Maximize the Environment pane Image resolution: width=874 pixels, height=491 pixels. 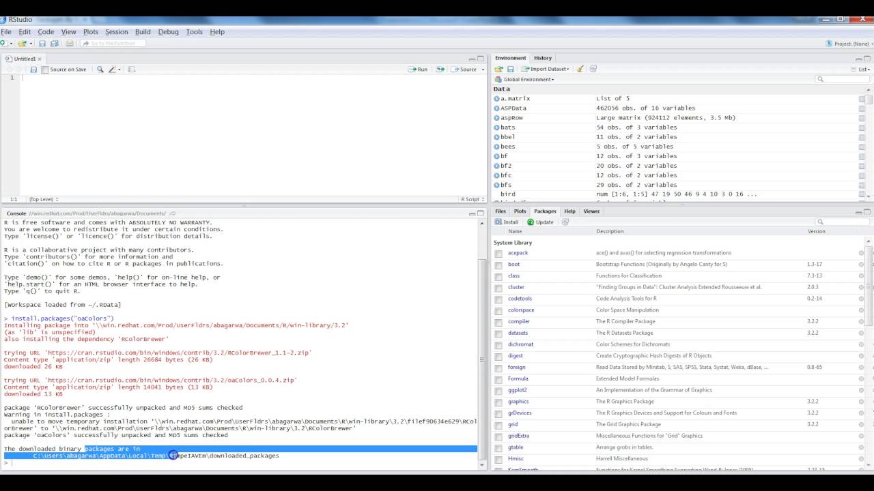tap(867, 59)
